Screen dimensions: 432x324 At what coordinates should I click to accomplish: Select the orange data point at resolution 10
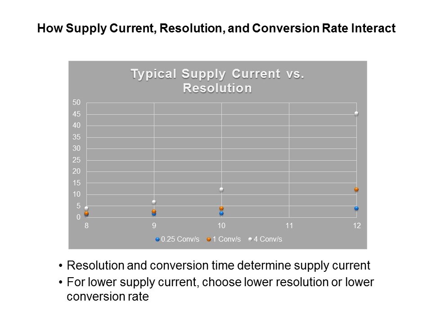[221, 208]
